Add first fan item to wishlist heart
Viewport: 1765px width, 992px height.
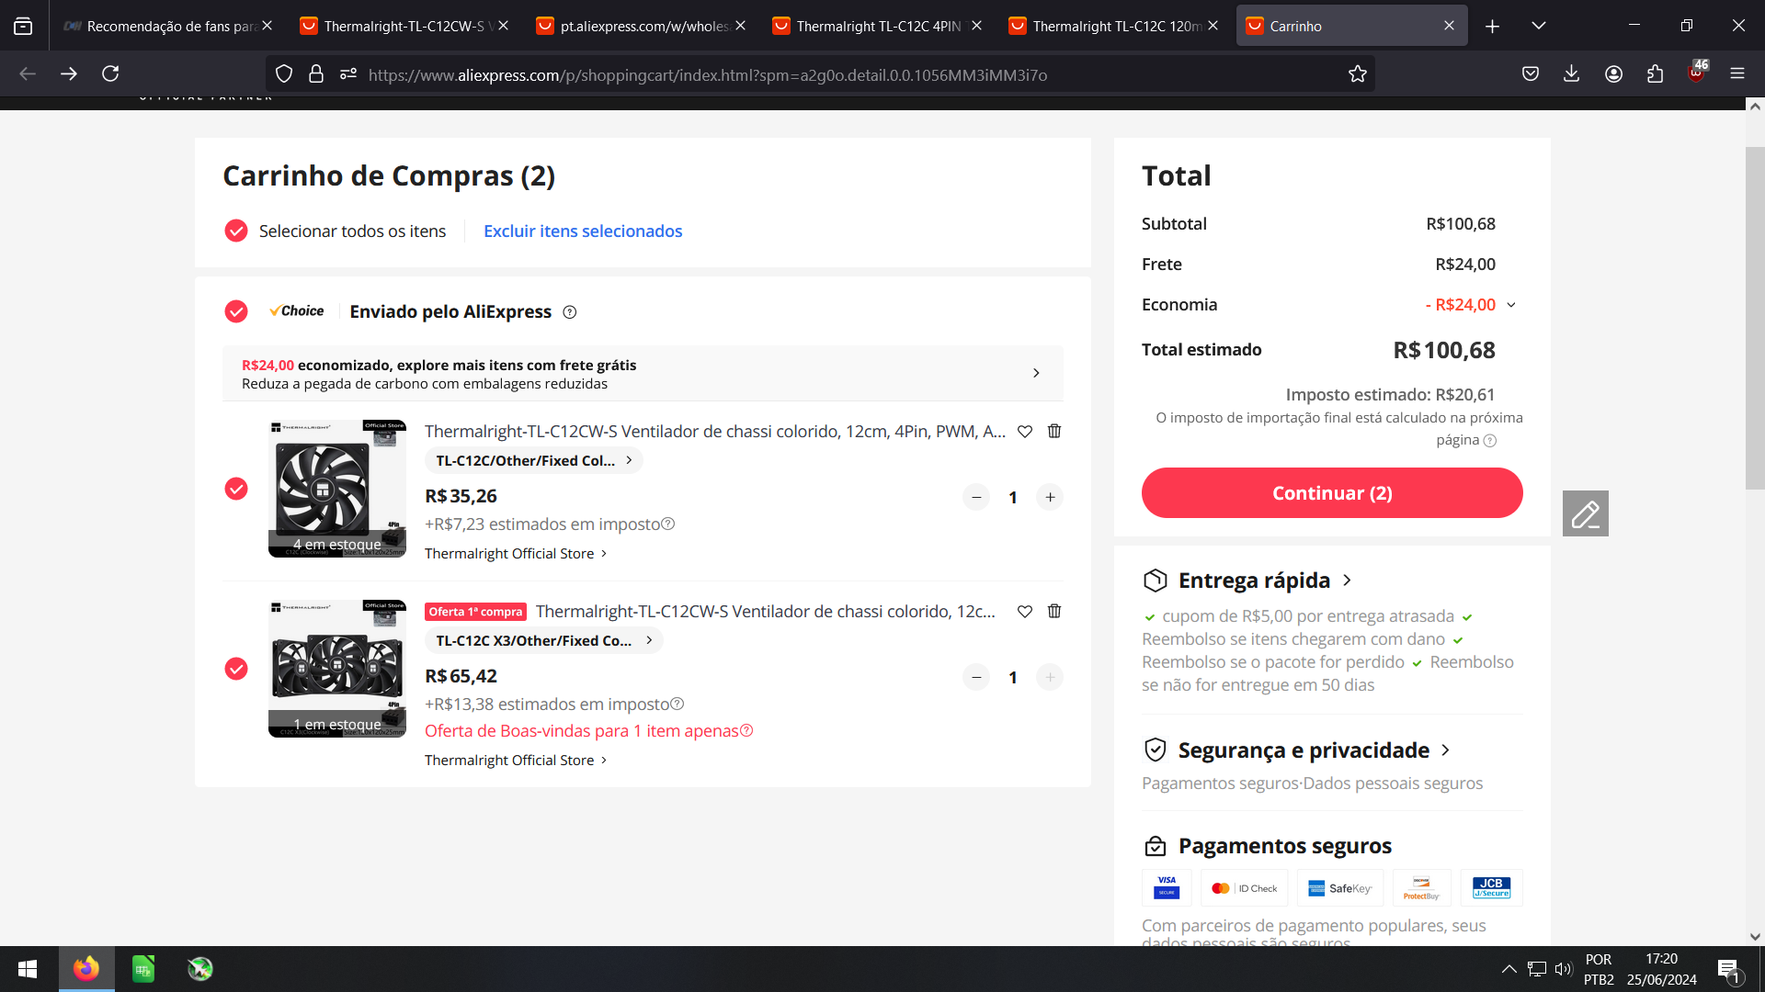tap(1025, 431)
